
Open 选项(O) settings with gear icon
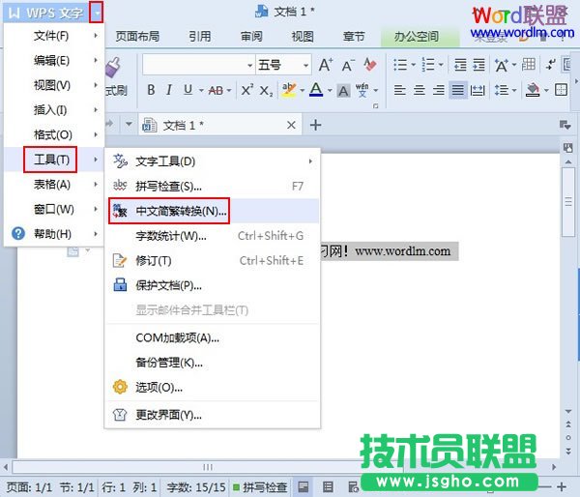click(x=159, y=387)
